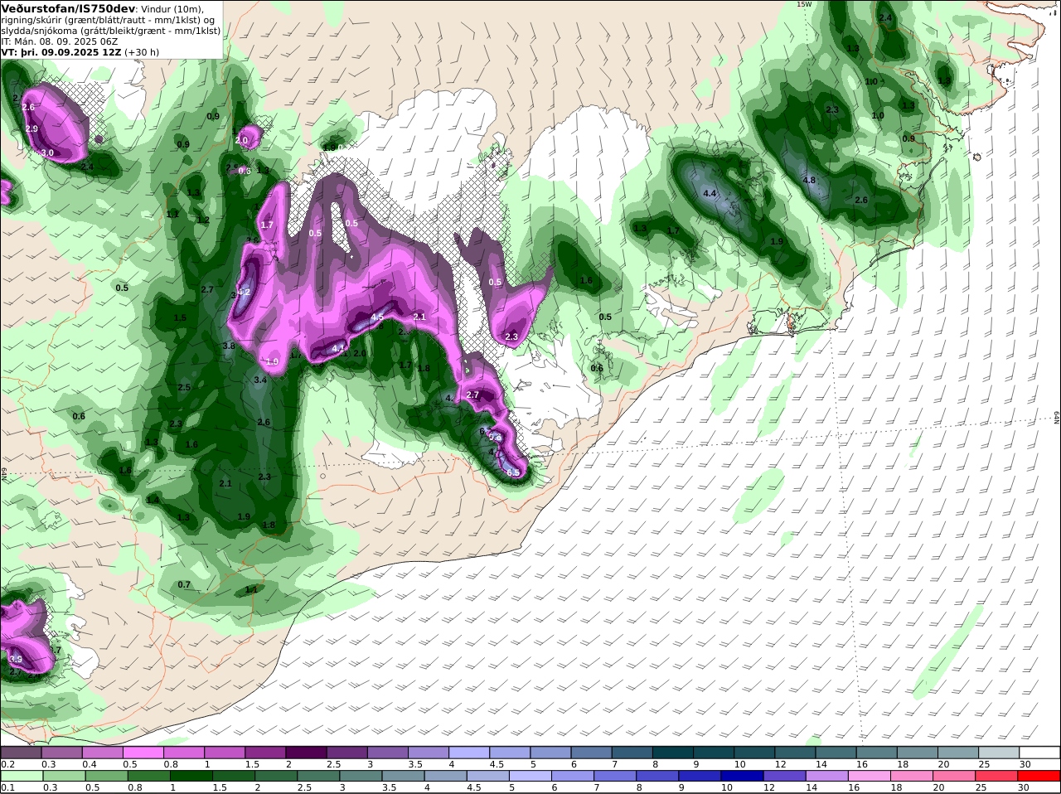Click the 64N latitude label at right edge
1061x794 pixels.
pos(1057,419)
